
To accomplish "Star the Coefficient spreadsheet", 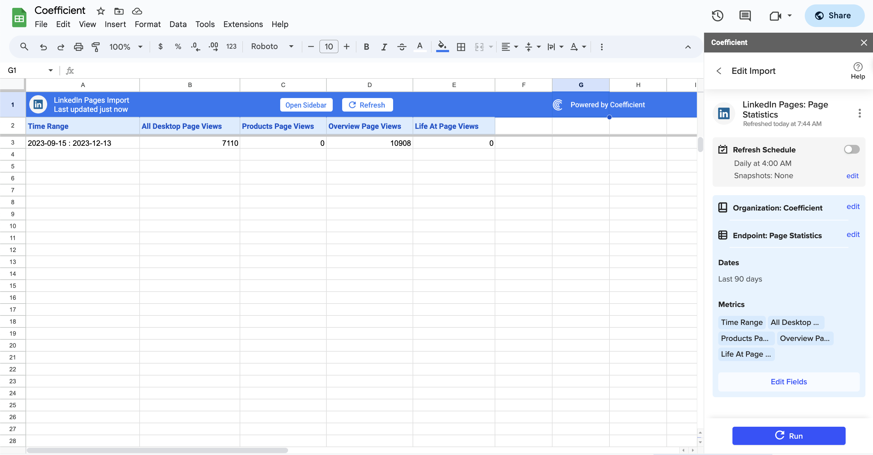I will tap(101, 11).
